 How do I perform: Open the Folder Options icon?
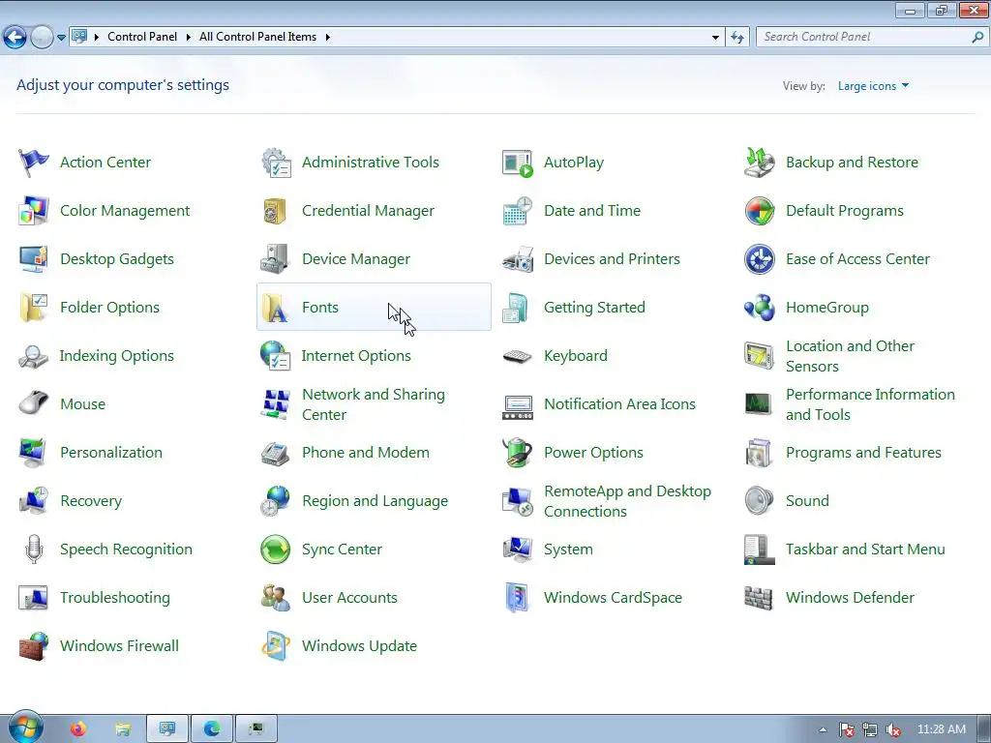coord(34,307)
